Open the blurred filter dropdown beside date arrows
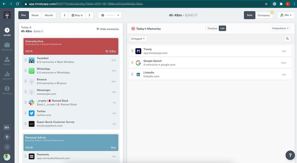 [x=110, y=15]
